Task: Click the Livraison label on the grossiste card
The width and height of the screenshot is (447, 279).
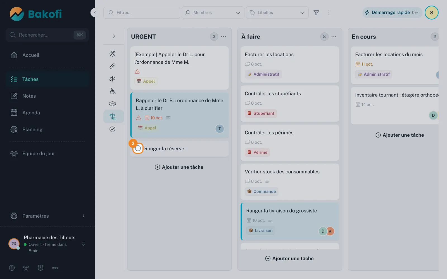Action: pos(261,230)
